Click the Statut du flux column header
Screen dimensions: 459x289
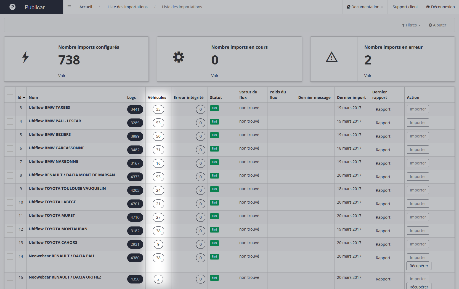[x=248, y=95]
